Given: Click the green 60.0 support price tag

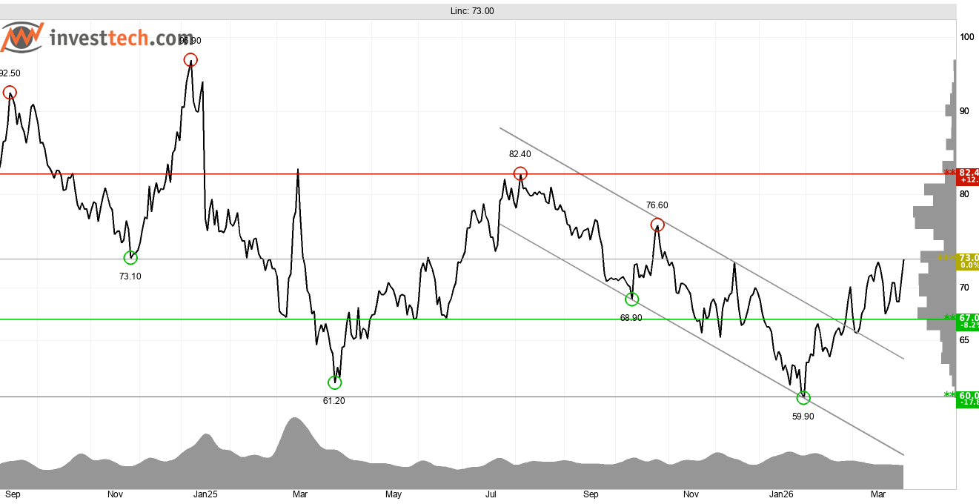Looking at the screenshot, I should tap(968, 399).
